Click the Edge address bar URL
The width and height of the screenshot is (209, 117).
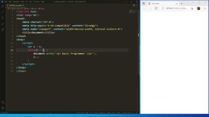click(x=177, y=8)
